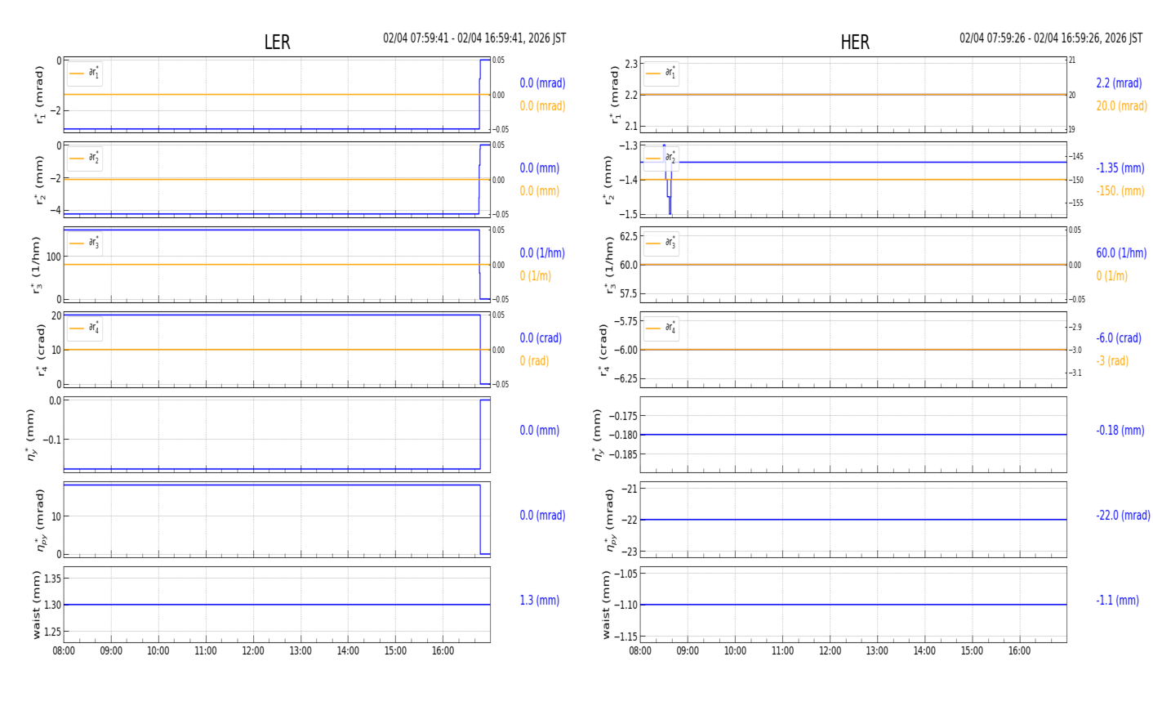Click the HER blue value 2.2 (mrad)
The image size is (1153, 706).
[x=1119, y=83]
